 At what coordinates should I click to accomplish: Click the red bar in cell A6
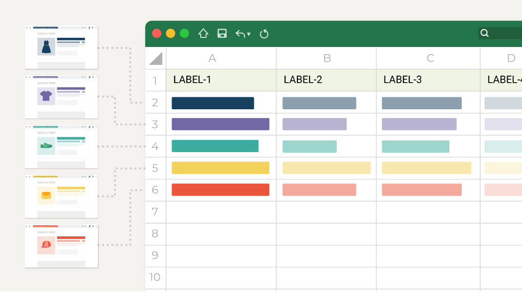[221, 190]
